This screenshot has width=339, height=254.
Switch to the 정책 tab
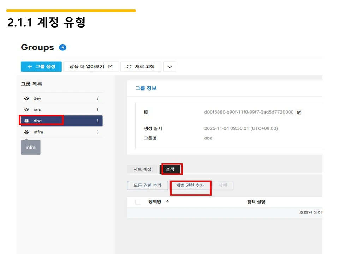pyautogui.click(x=171, y=169)
